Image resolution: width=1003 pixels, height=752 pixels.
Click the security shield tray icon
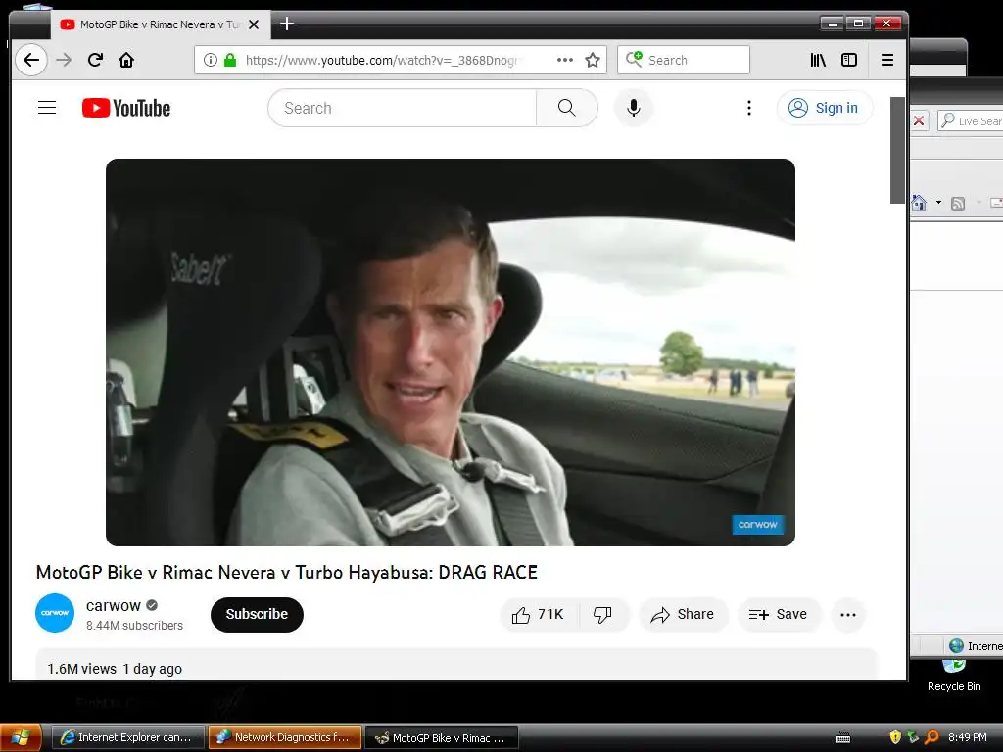895,737
